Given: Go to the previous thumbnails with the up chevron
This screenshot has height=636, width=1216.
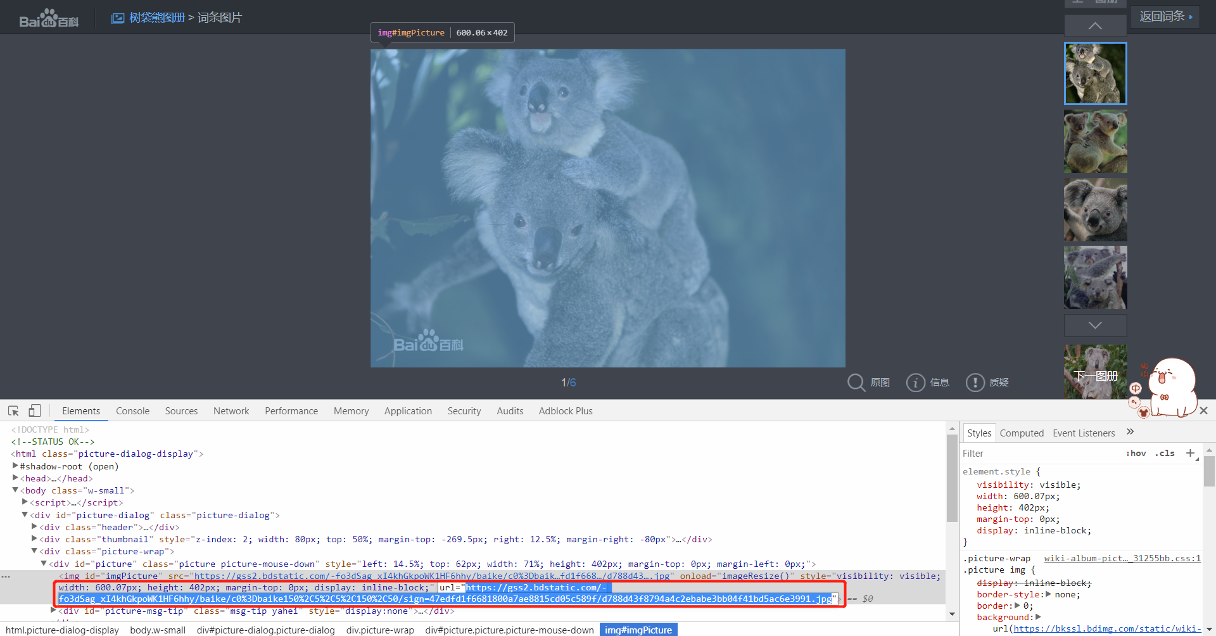Looking at the screenshot, I should point(1095,26).
